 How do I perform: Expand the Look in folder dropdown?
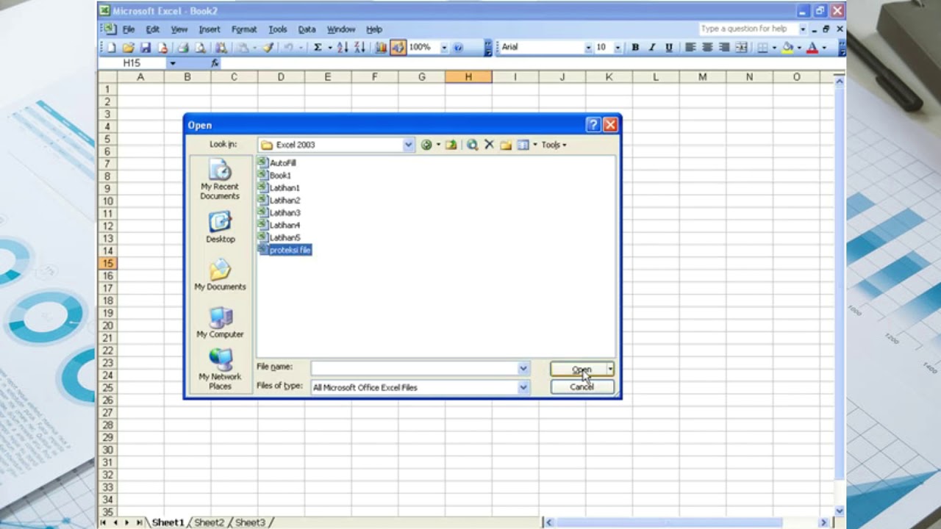pos(408,145)
